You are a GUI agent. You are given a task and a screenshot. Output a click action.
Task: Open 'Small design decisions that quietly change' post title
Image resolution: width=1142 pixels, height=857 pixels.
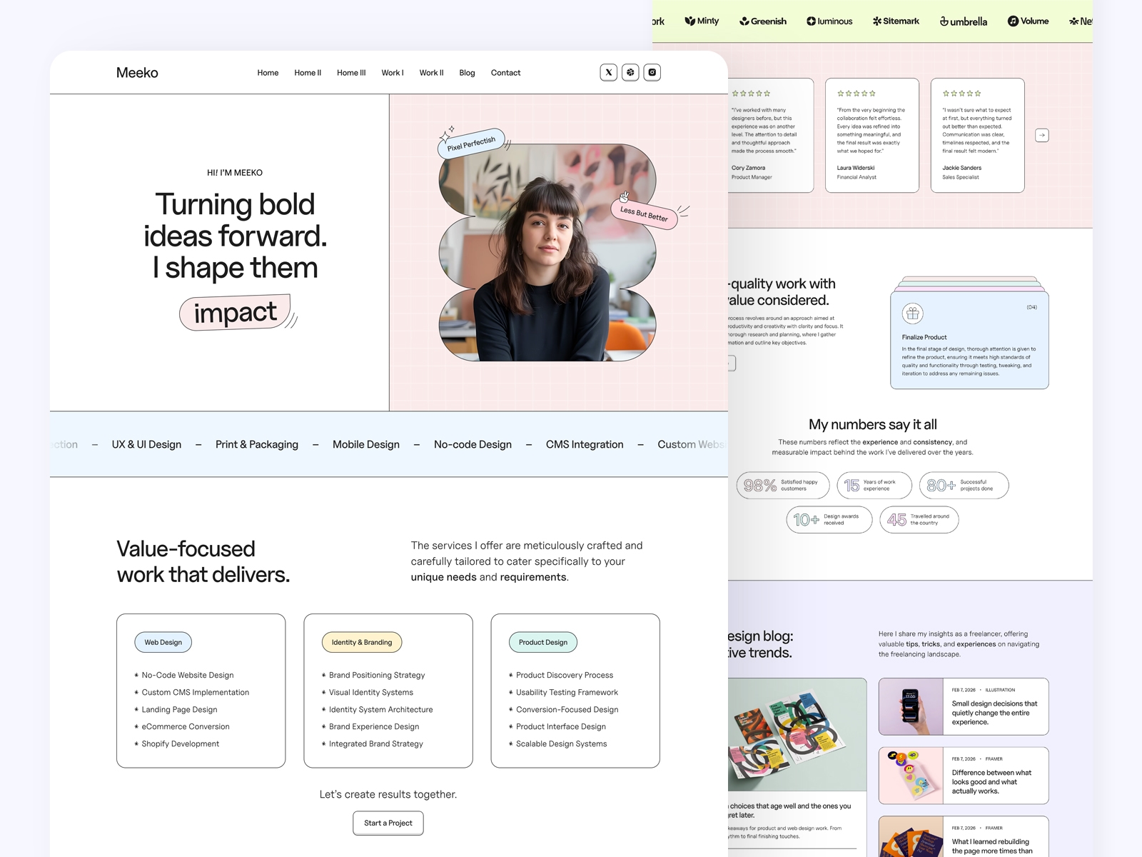994,713
